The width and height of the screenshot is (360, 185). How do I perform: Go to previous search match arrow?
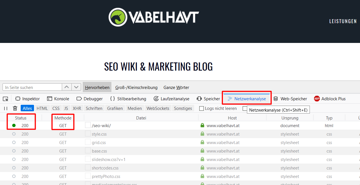[67, 87]
